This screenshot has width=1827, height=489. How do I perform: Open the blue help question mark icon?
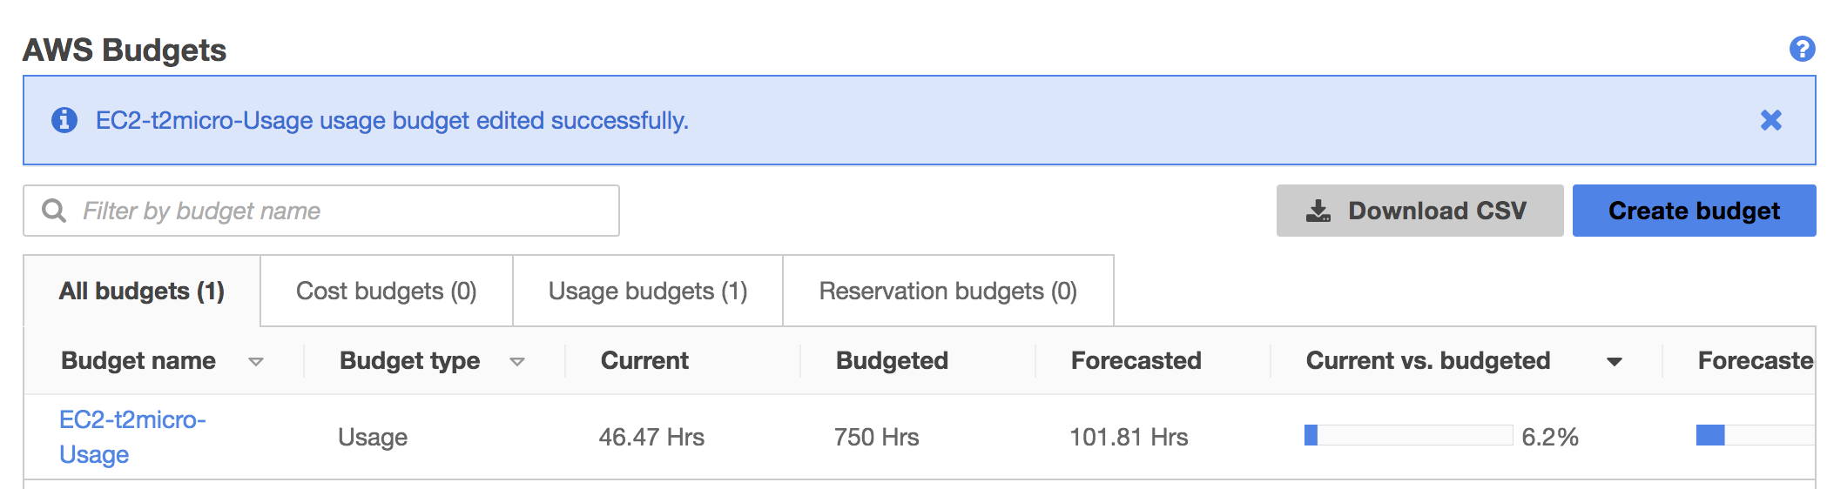[x=1802, y=49]
